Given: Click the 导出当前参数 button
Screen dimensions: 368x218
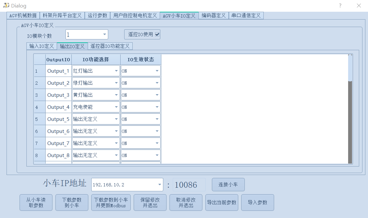Looking at the screenshot, I should coord(222,202).
